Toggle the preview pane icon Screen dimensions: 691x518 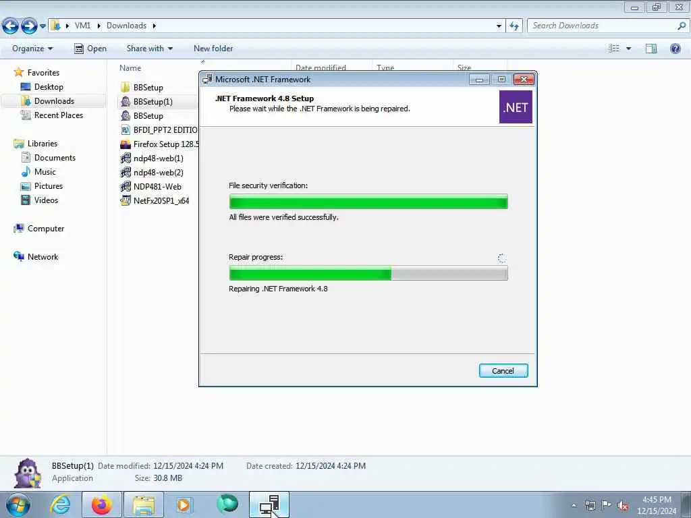[x=651, y=49]
